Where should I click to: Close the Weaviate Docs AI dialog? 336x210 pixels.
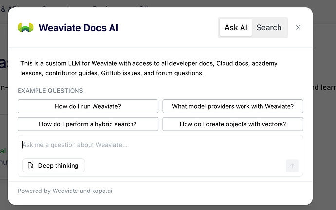[x=298, y=28]
